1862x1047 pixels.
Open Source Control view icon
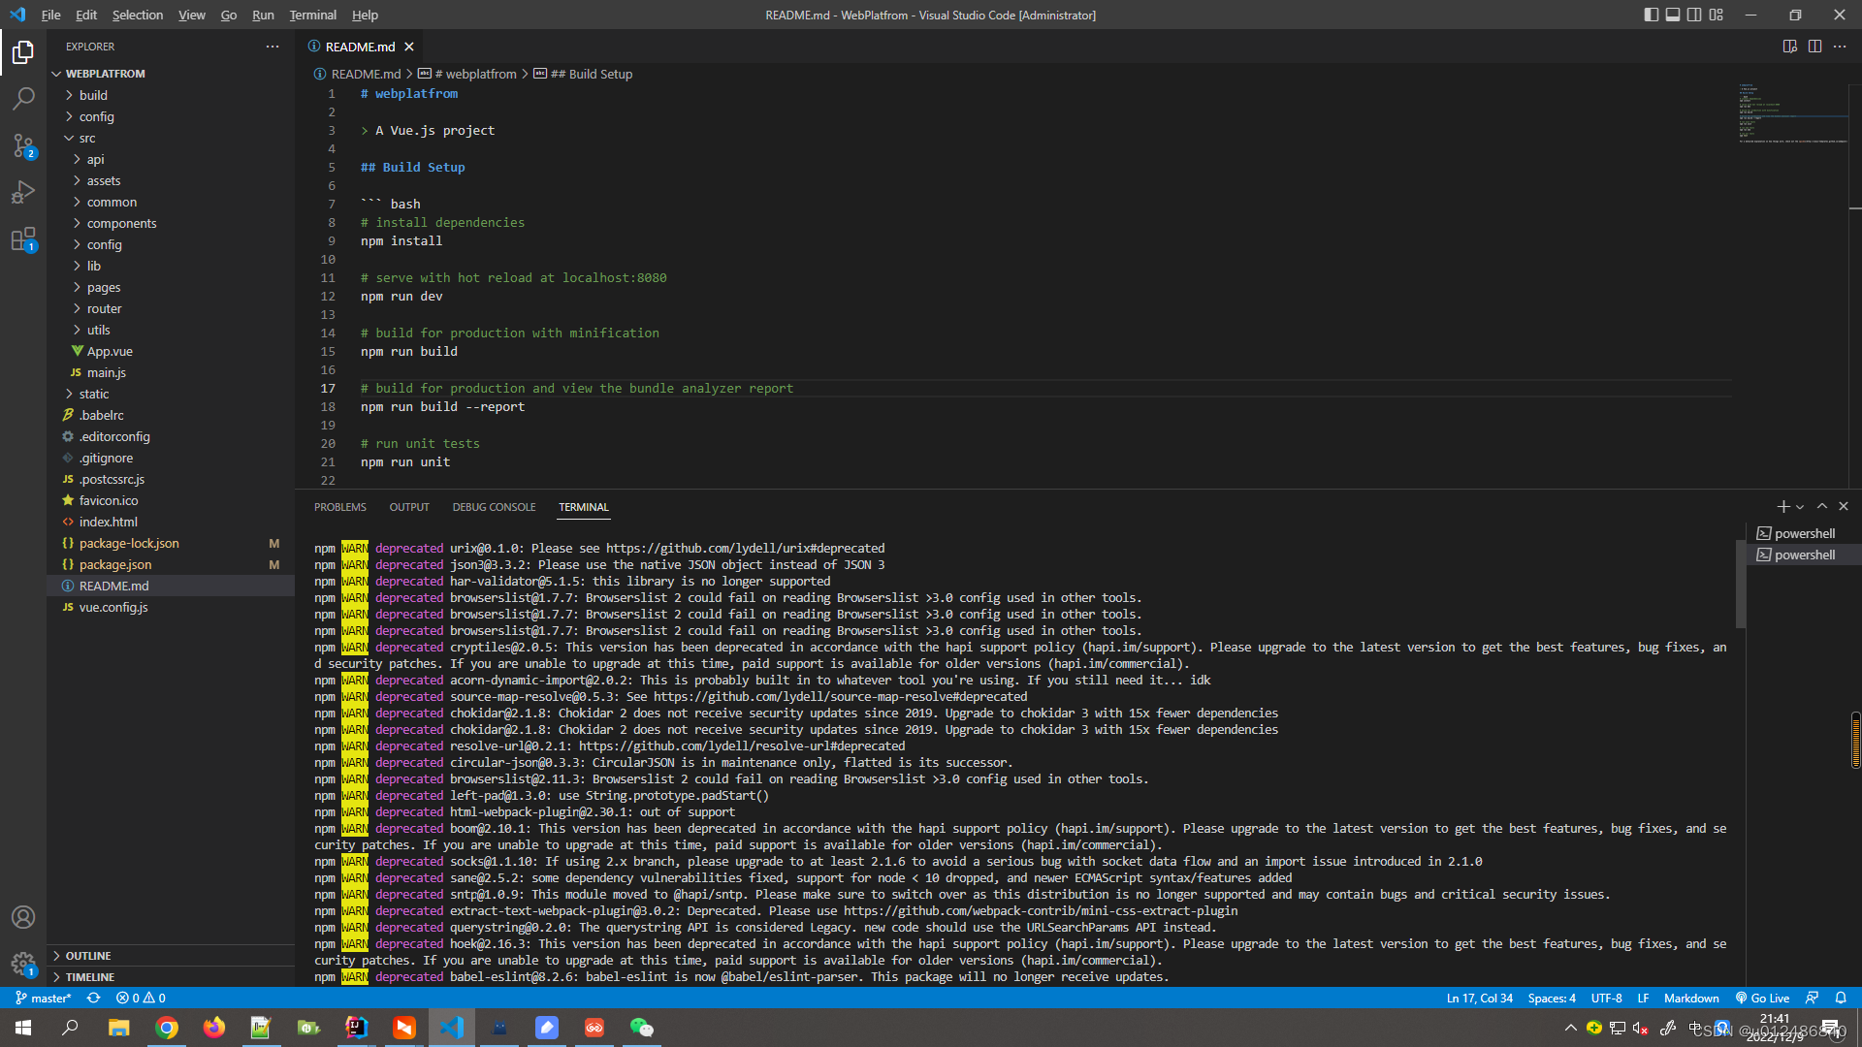tap(23, 145)
